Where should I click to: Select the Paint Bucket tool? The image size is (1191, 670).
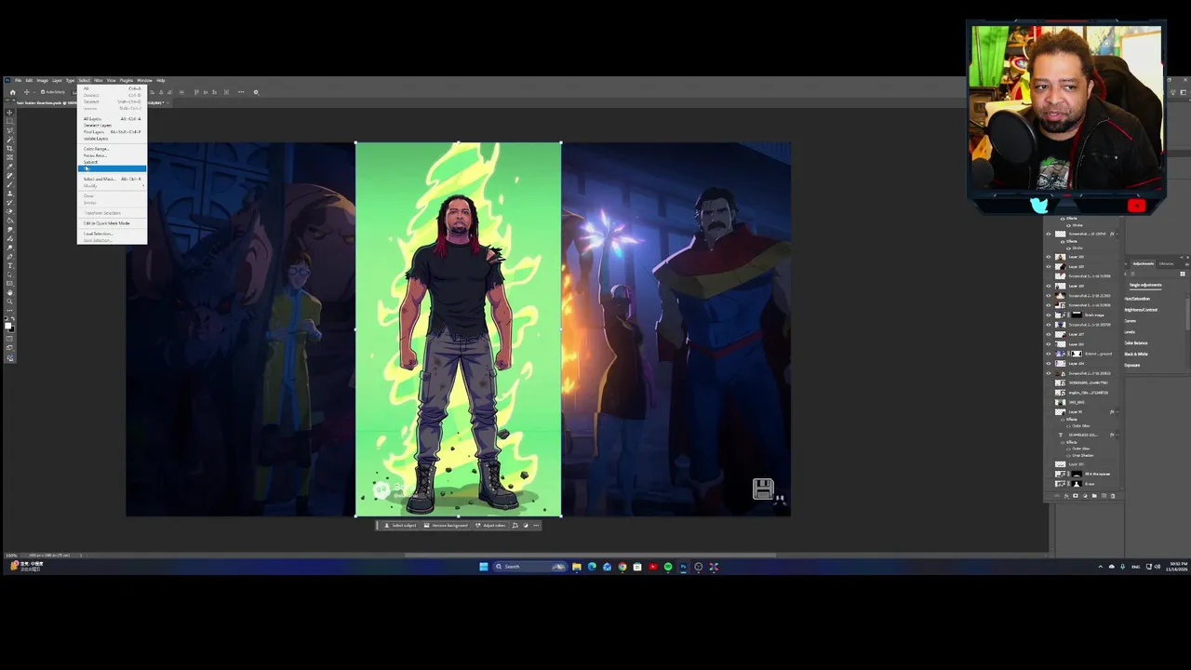[9, 221]
